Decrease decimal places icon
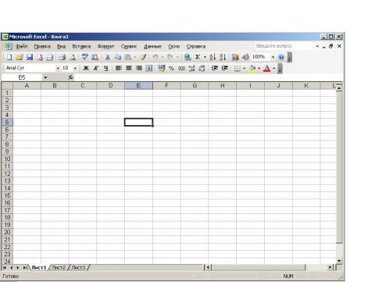The image size is (368, 282). pos(202,68)
